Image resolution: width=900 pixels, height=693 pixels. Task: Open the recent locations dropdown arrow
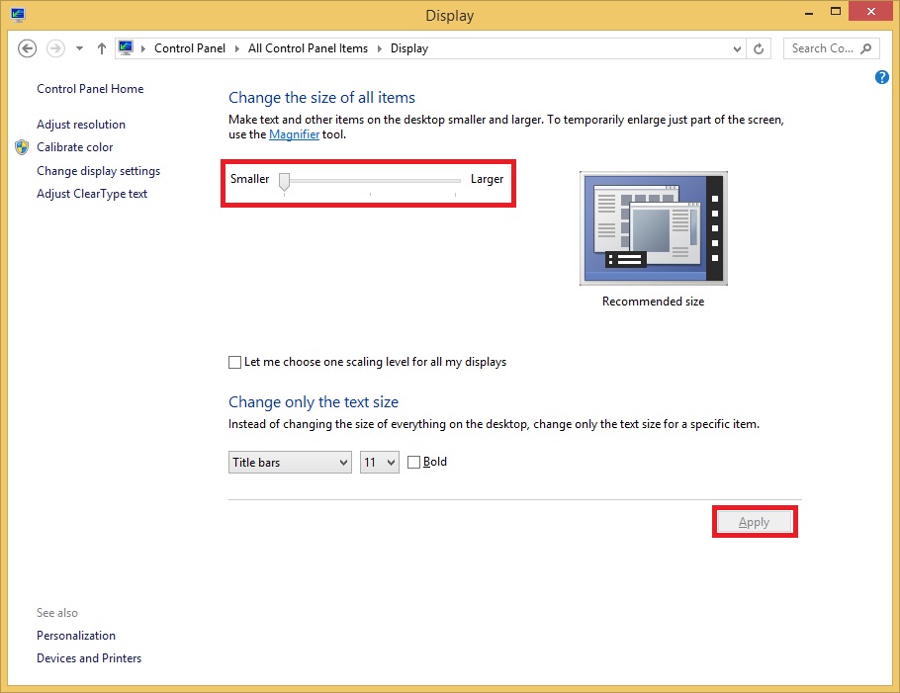[80, 48]
